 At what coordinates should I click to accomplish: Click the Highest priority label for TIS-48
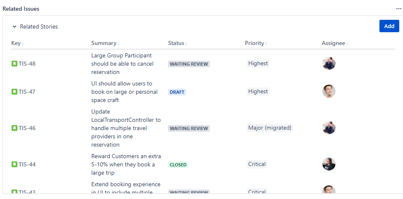pos(258,64)
